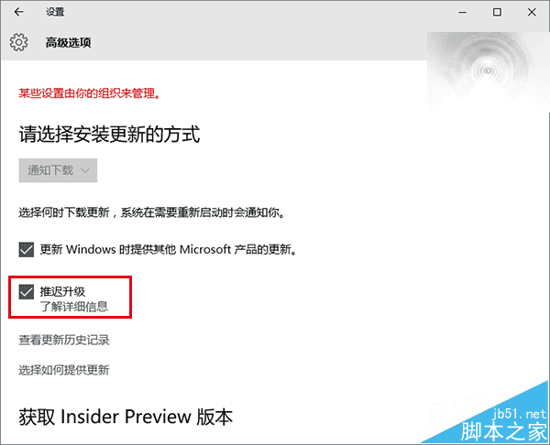Screen dimensions: 550x445
Task: Open the 通知下载 dropdown
Action: [x=58, y=170]
